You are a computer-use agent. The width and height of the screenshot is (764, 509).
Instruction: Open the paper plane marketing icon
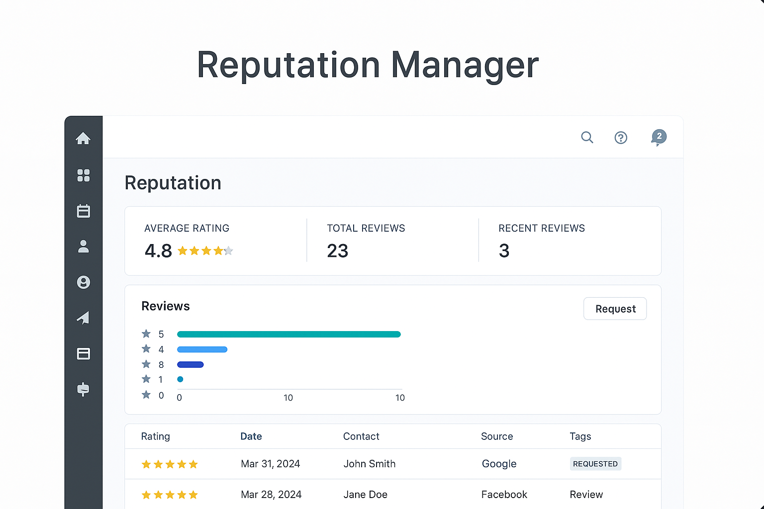pyautogui.click(x=83, y=318)
